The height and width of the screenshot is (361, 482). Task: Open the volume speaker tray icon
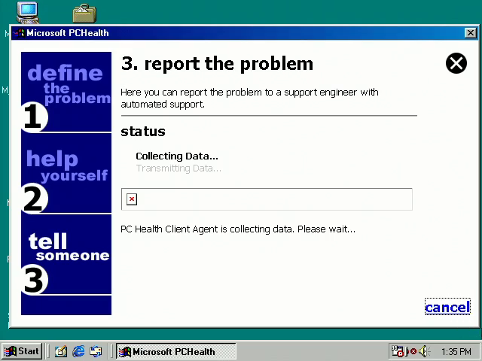coord(425,351)
